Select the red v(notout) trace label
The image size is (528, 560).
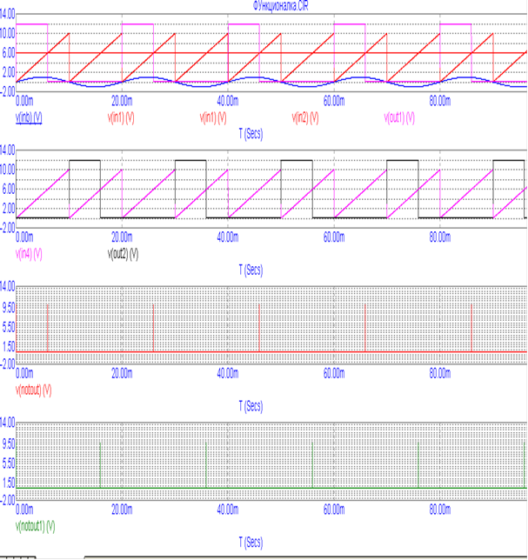35,389
